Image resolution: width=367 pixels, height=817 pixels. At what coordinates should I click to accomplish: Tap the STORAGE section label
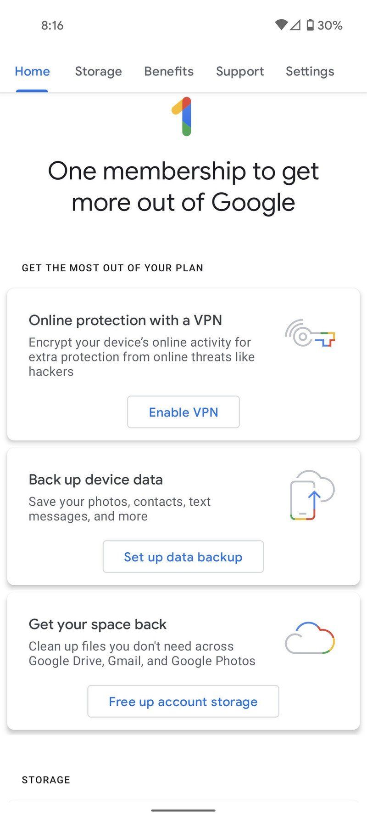pos(45,780)
